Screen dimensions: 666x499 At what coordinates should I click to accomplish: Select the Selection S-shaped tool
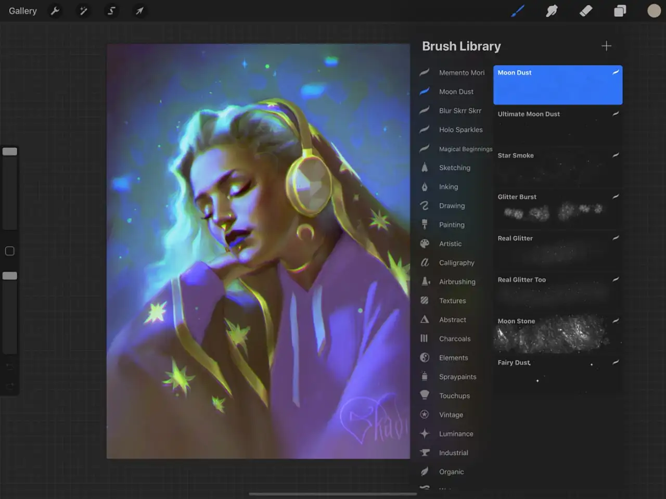(x=111, y=11)
